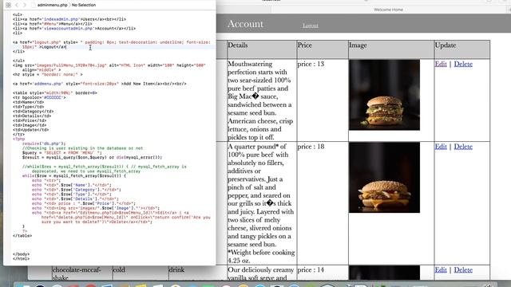Place cursor on the '</table>' code line
Image resolution: width=511 pixels, height=287 pixels.
click(x=22, y=236)
